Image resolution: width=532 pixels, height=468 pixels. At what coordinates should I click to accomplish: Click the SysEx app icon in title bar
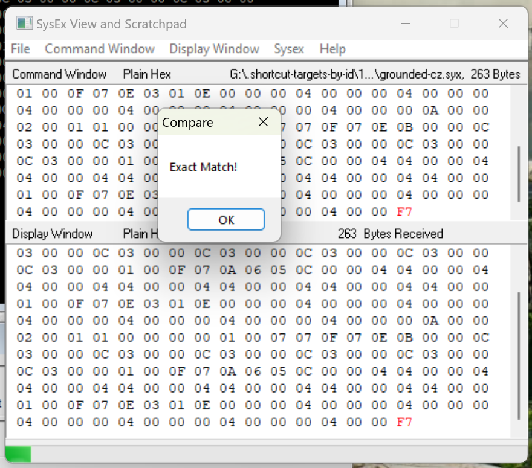click(24, 24)
